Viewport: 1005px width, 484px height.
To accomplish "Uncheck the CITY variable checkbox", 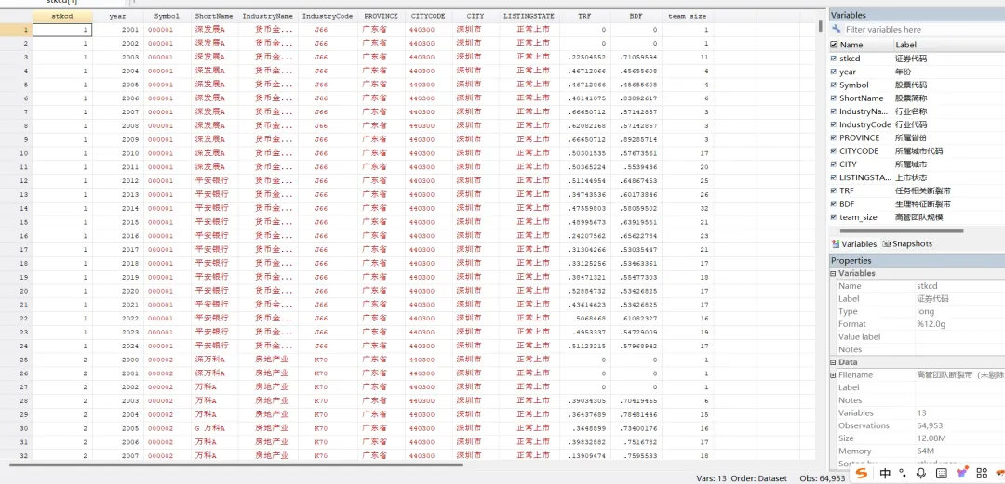I will (x=834, y=164).
